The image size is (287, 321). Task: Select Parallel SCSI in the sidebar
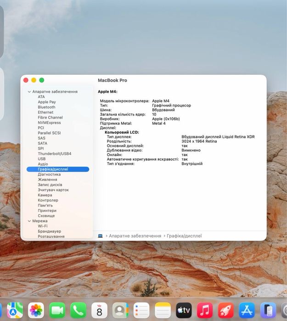(x=49, y=133)
